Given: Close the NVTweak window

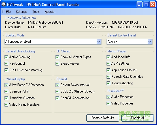Looking at the screenshot, I should point(152,5).
